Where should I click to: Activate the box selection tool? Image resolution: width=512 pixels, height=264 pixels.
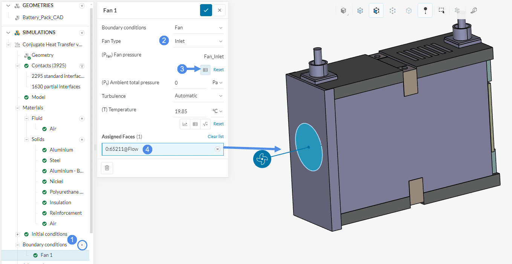(442, 11)
